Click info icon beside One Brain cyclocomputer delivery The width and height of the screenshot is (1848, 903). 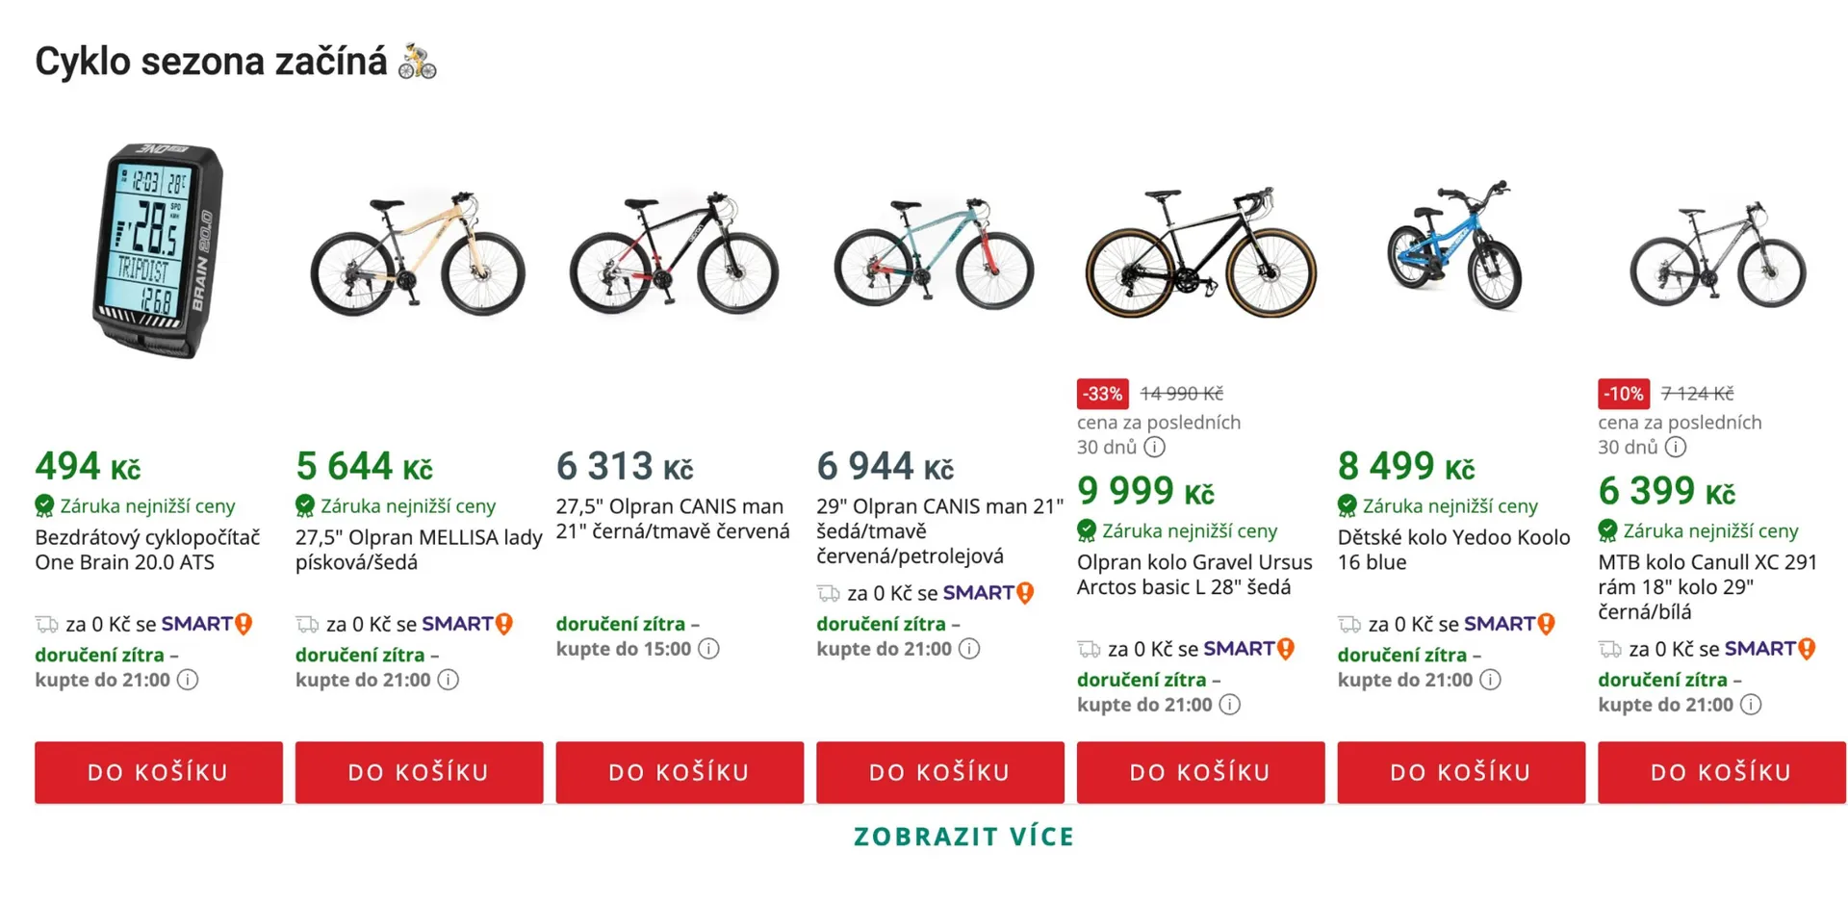(x=188, y=680)
